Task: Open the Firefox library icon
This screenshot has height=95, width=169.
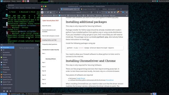Action: coord(109,12)
